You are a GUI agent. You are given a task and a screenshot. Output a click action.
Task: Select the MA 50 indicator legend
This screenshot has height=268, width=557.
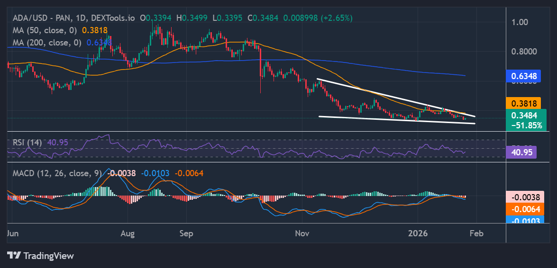[43, 30]
